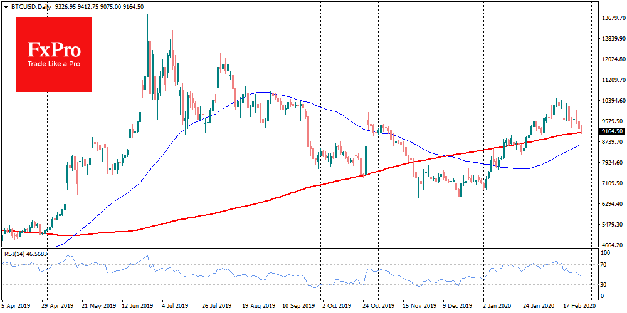The height and width of the screenshot is (313, 627).
Task: Select the 10394.55 price axis label
Action: pyautogui.click(x=612, y=100)
